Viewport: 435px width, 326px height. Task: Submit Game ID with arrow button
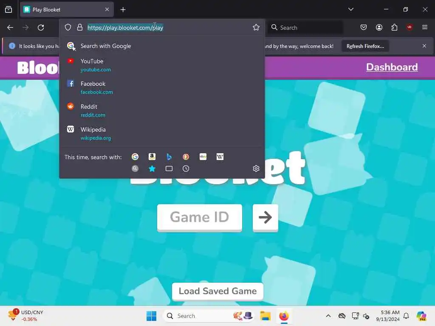coord(266,217)
